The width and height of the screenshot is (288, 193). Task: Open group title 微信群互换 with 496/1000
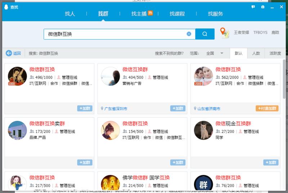[42, 69]
